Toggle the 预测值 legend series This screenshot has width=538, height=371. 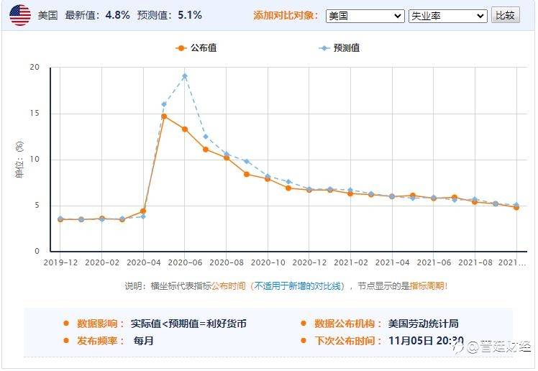[x=339, y=48]
